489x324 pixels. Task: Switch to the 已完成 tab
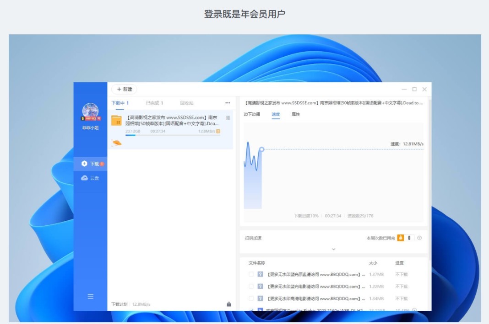coord(154,103)
